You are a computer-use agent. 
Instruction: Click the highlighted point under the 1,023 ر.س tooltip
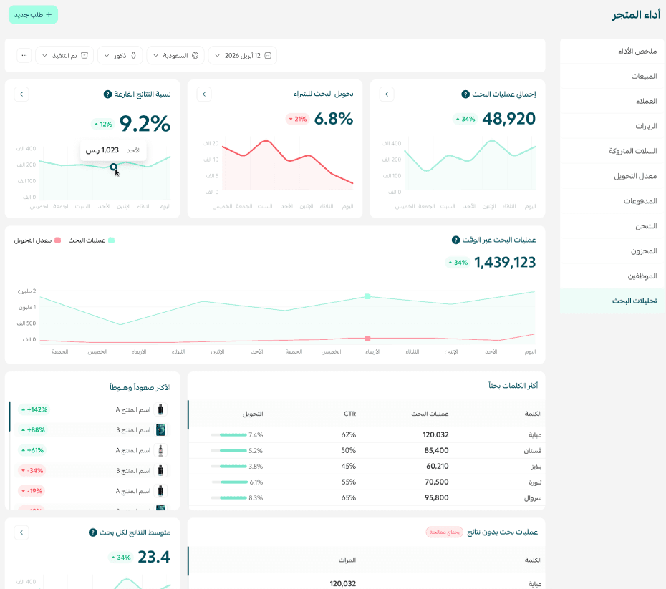[x=113, y=167]
